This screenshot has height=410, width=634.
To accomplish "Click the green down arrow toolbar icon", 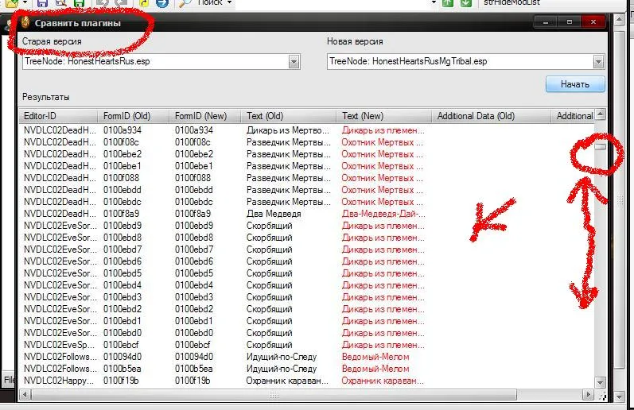I will point(466,3).
